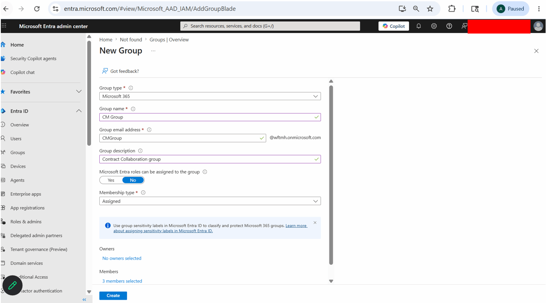The height and width of the screenshot is (303, 546).
Task: Click the search resources, services, and docs box
Action: coord(270,26)
